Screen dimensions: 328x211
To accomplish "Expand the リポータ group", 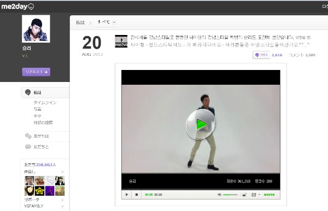I will tap(62, 200).
